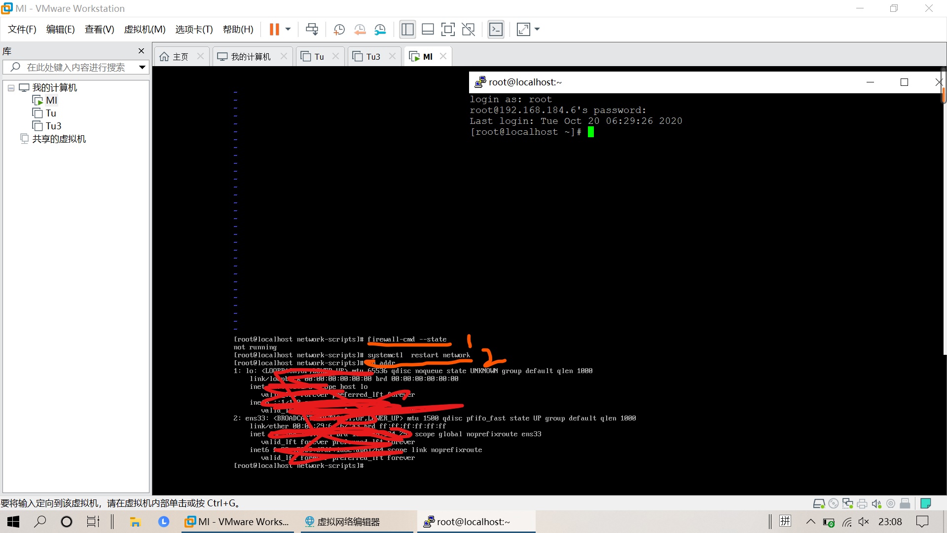947x533 pixels.
Task: Open the blue clock app on taskbar
Action: click(x=164, y=522)
